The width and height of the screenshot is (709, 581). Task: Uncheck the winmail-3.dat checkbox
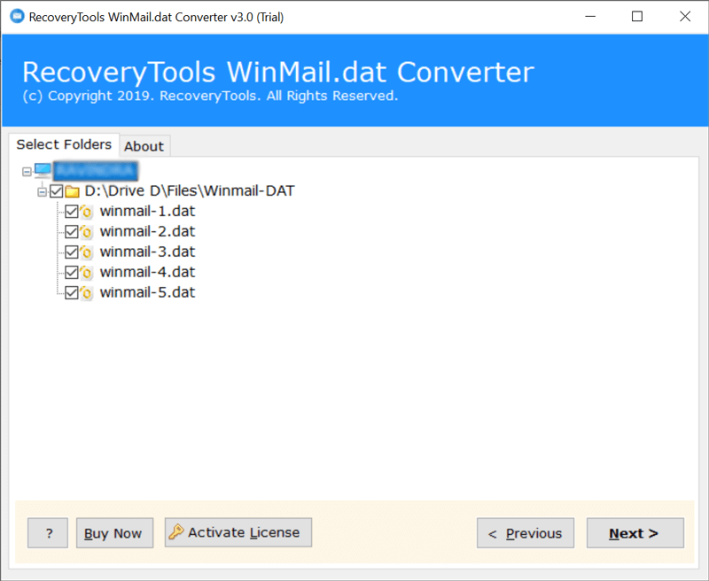(x=72, y=252)
